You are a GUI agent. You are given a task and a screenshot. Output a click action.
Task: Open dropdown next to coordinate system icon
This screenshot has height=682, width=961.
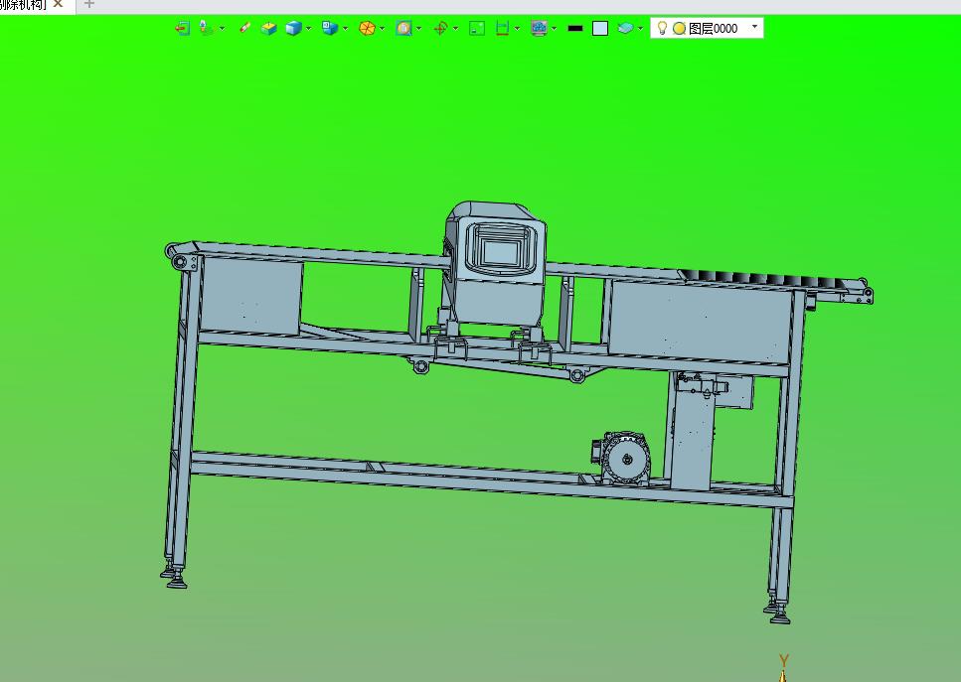coord(222,28)
